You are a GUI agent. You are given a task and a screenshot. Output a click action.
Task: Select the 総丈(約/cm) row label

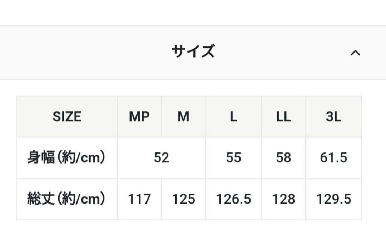[67, 199]
